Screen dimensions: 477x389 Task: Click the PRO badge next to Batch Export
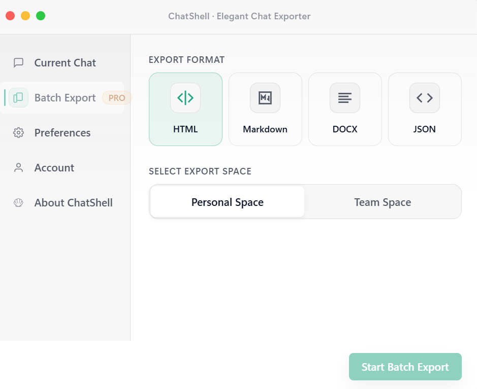117,98
